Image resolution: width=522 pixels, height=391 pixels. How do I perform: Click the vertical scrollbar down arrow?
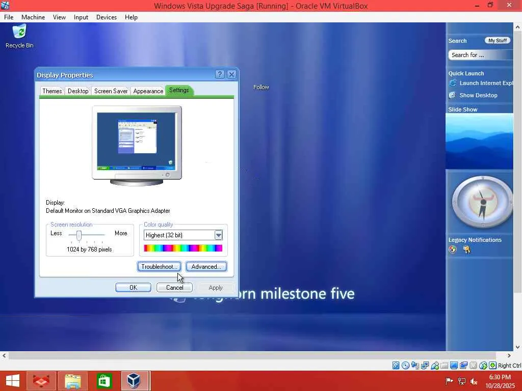click(518, 347)
